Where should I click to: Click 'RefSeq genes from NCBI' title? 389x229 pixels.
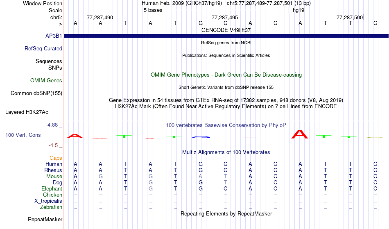(226, 43)
